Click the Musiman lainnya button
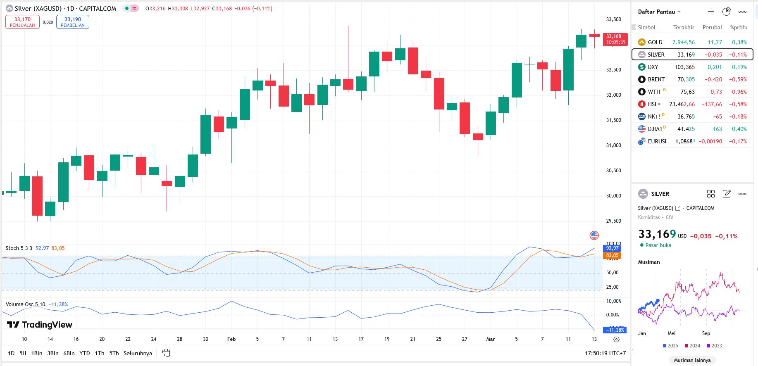 click(692, 360)
